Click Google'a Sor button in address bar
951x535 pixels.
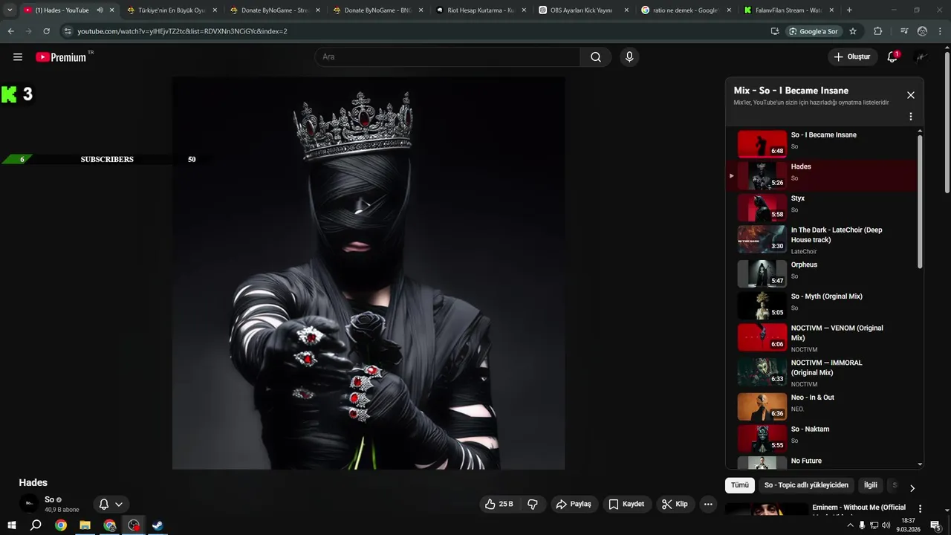(x=814, y=31)
